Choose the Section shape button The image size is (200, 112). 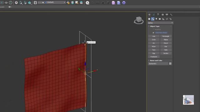[166, 53]
